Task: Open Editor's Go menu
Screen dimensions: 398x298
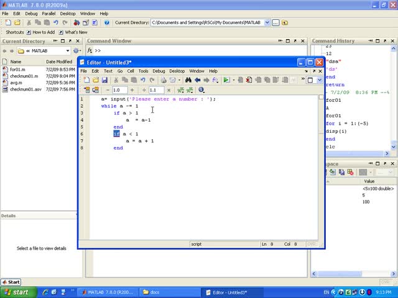Action: coord(120,71)
